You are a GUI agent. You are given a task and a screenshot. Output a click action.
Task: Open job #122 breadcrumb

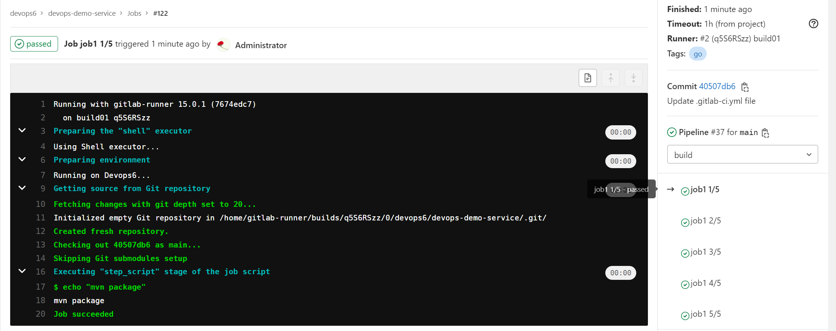click(x=161, y=14)
